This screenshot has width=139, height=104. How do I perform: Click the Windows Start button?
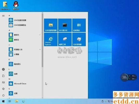click(3, 101)
